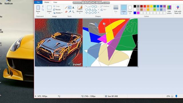Screen dimensions: 183x103
Task: Expand the Shapes gallery more arrow
Action: point(98,13)
